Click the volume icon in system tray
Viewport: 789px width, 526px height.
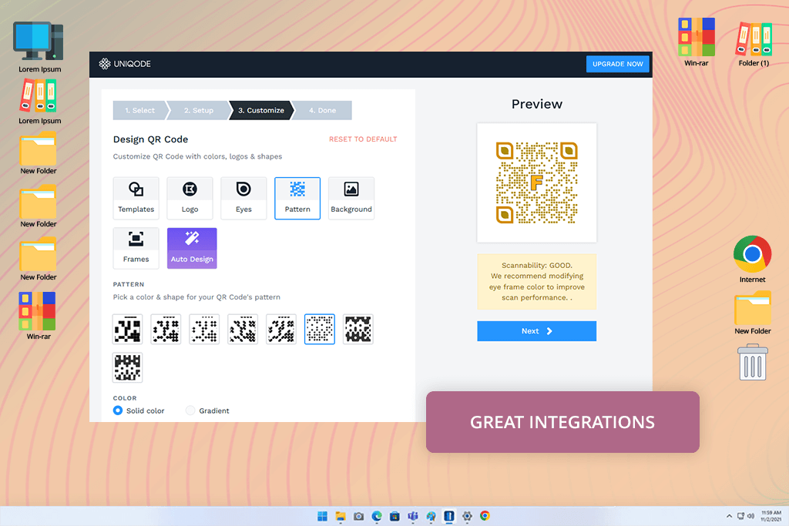click(x=750, y=516)
